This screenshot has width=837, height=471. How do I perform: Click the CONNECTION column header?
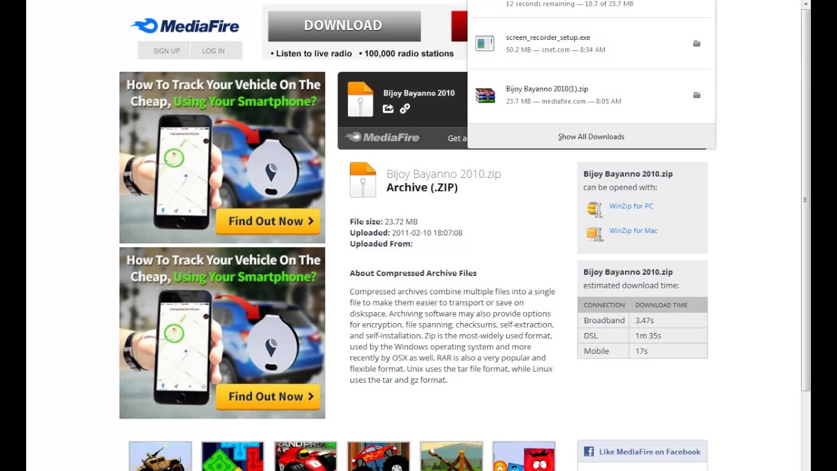click(x=604, y=305)
